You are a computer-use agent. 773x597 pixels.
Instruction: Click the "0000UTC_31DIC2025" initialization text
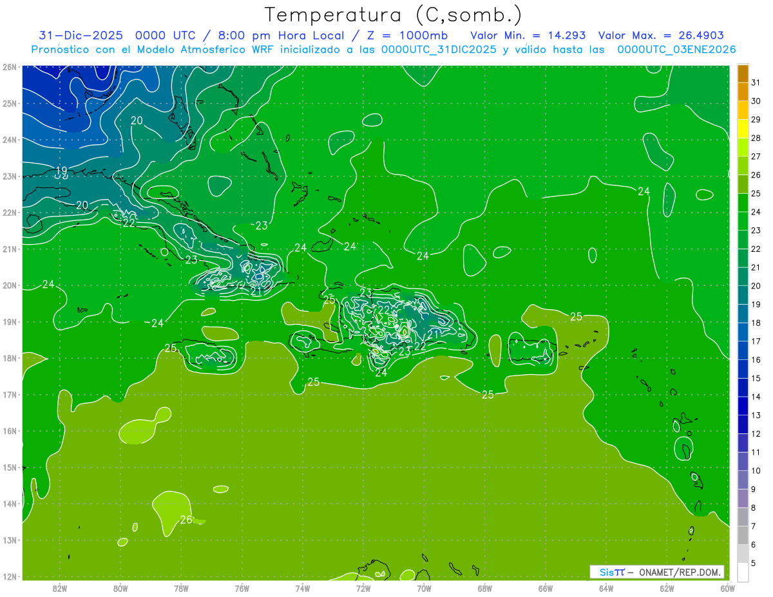pyautogui.click(x=439, y=50)
